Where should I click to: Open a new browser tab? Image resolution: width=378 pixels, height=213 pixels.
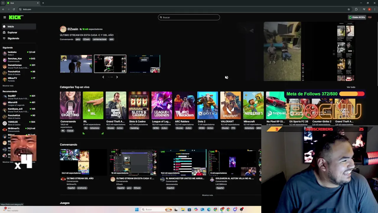(x=43, y=3)
